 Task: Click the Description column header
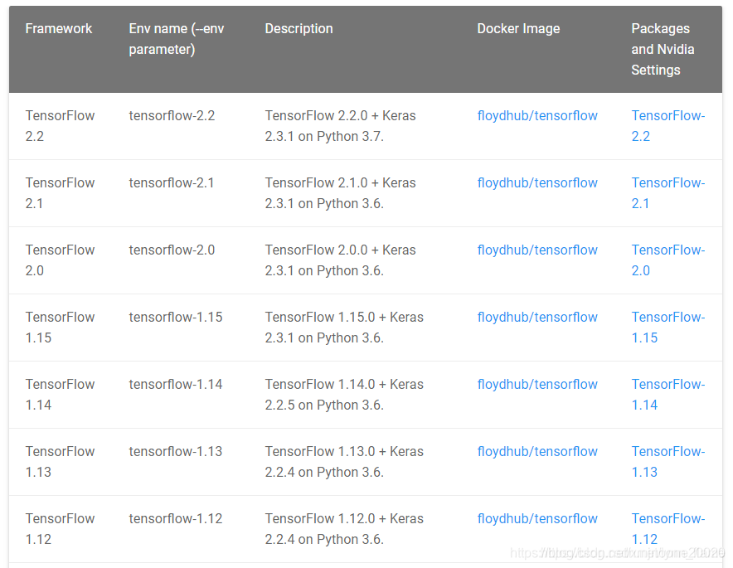[299, 29]
